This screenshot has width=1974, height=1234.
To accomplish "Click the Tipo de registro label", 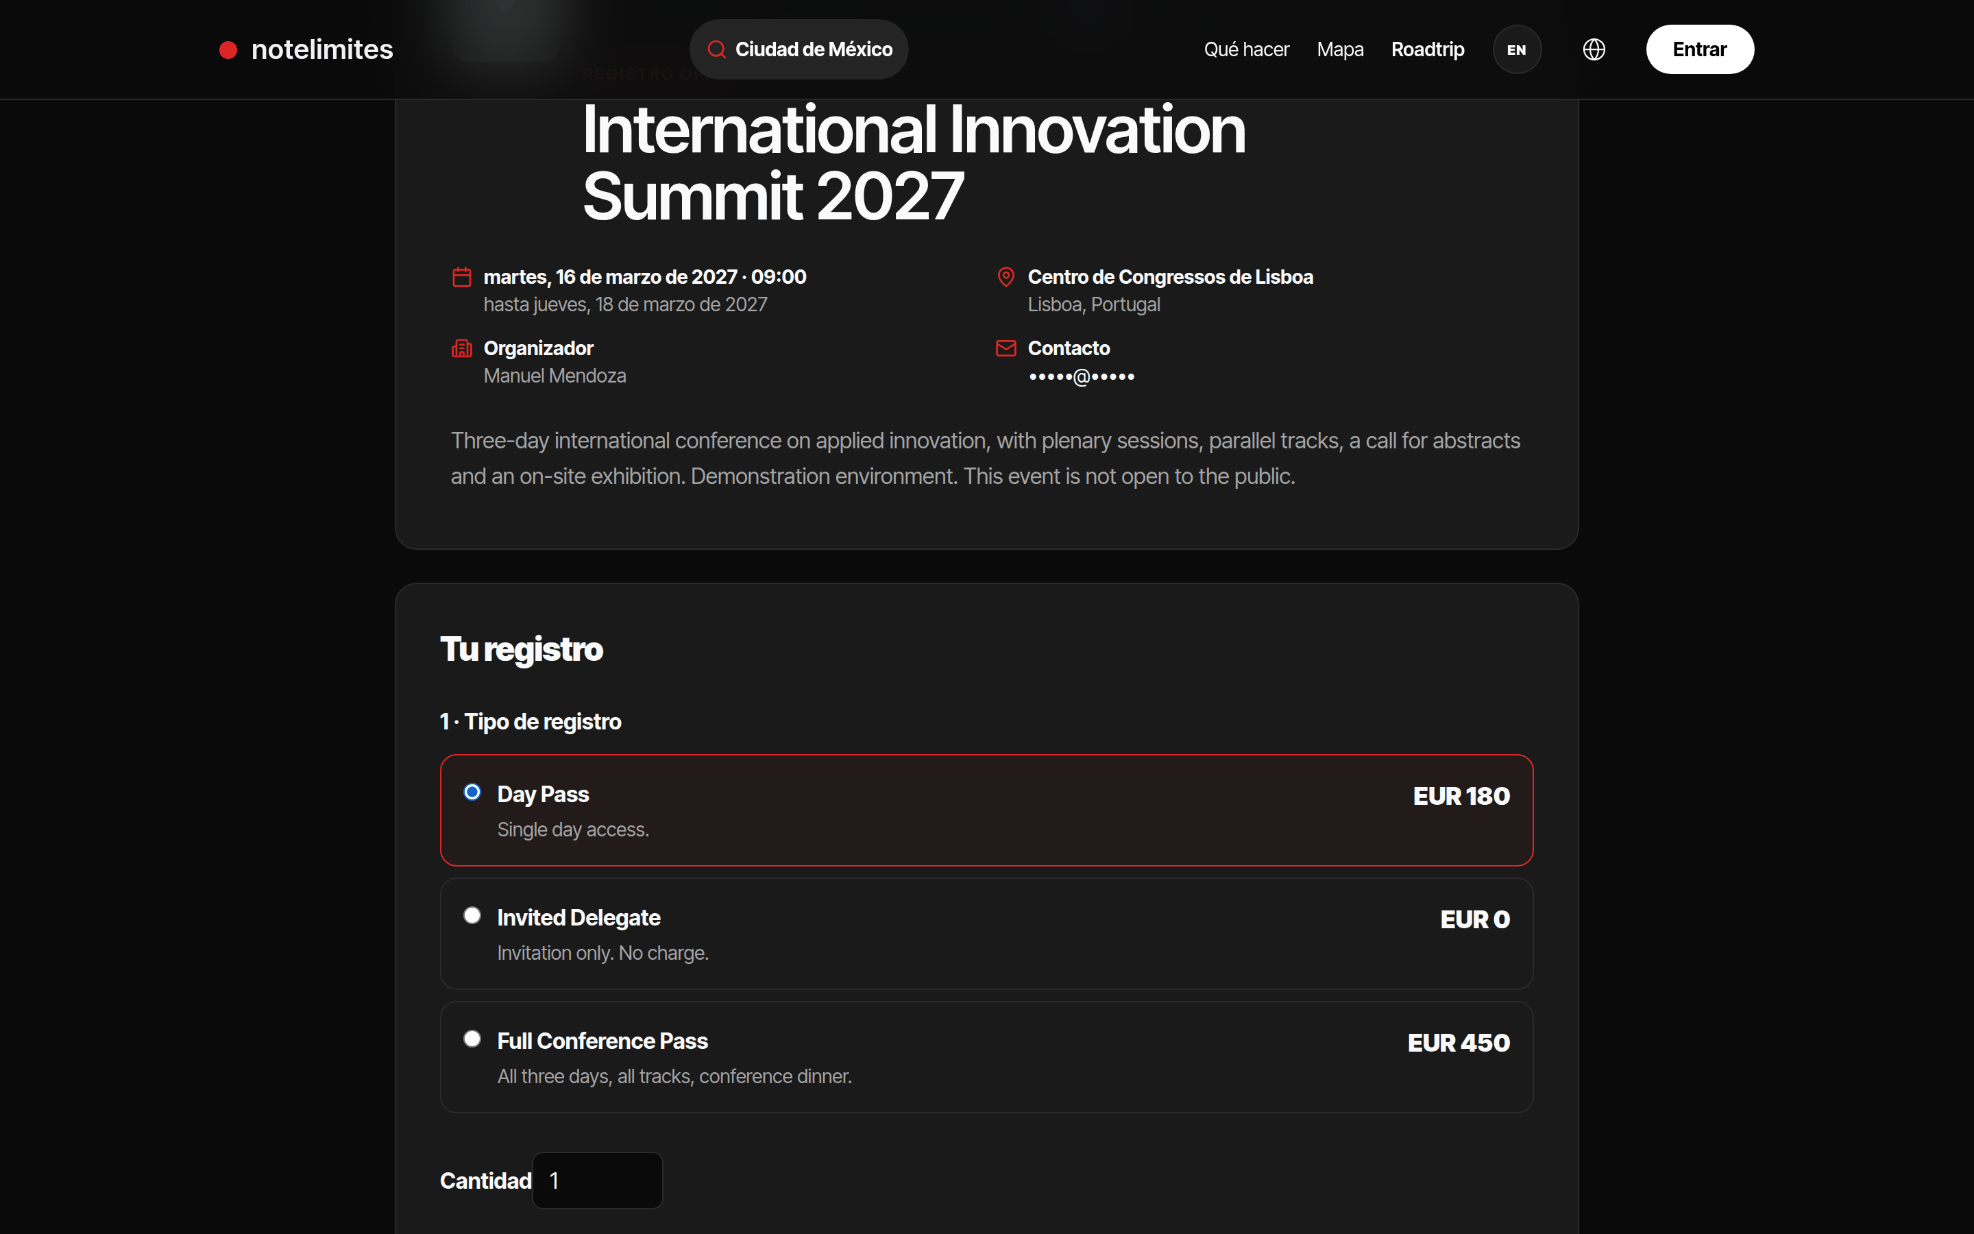I will (x=531, y=721).
